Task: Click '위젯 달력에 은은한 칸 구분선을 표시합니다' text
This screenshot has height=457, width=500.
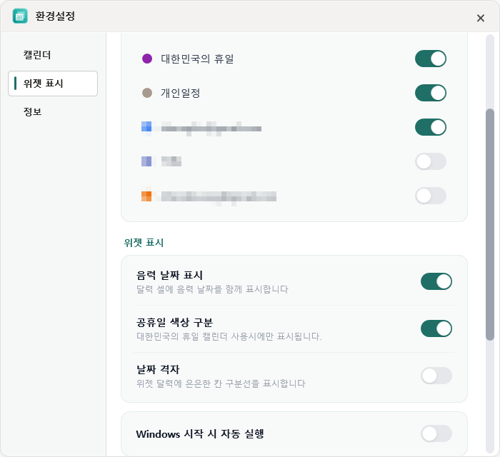Action: 221,383
